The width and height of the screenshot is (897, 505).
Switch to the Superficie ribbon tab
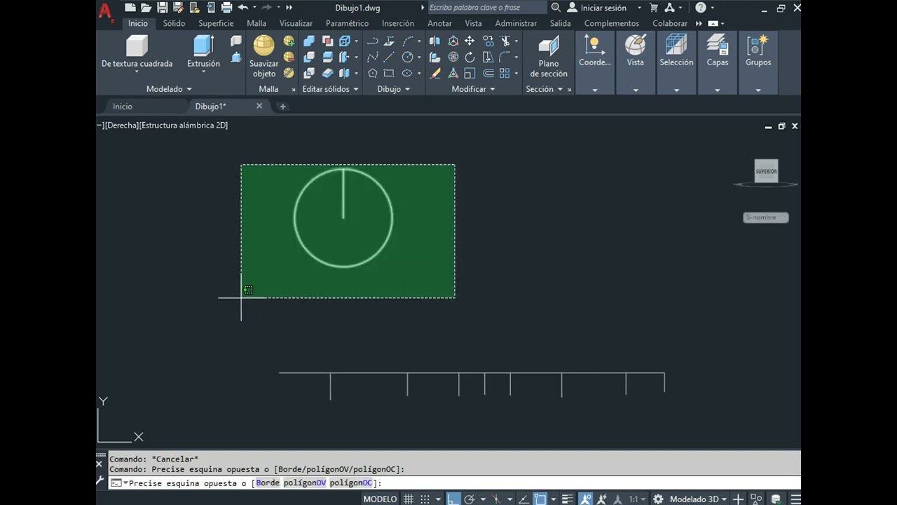[x=216, y=23]
